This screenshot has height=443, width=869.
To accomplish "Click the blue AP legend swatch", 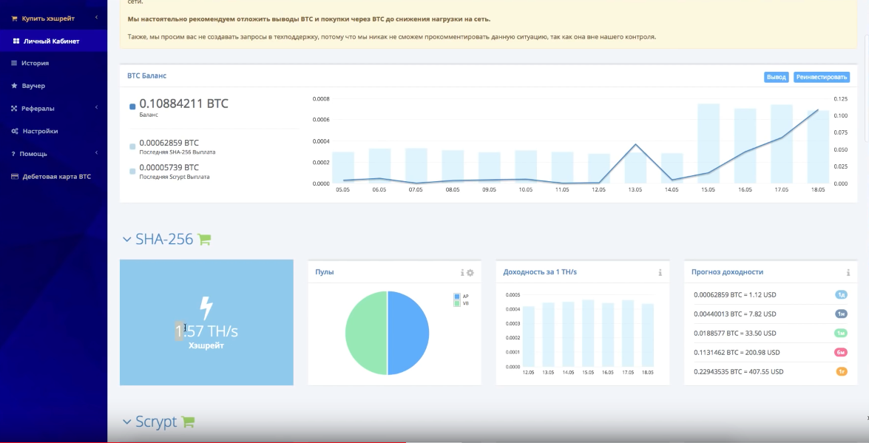I will 457,296.
